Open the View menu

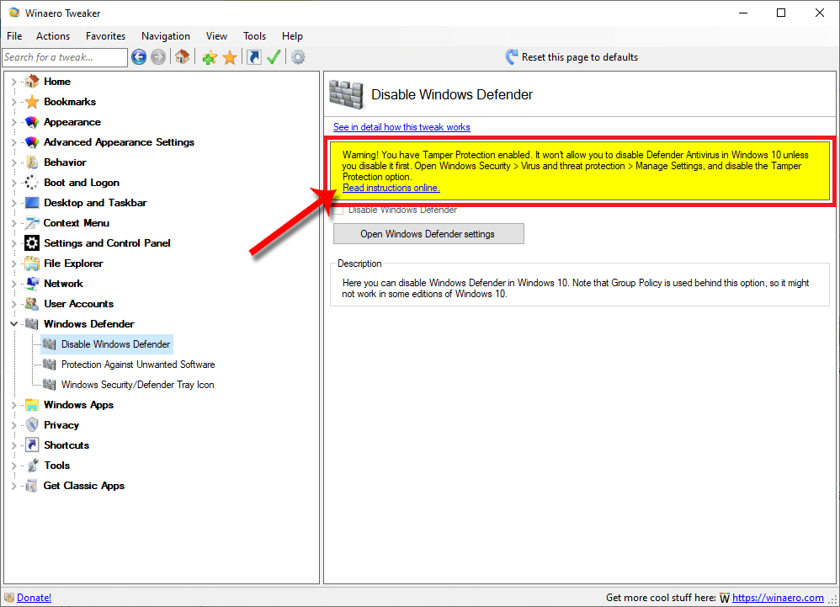216,36
